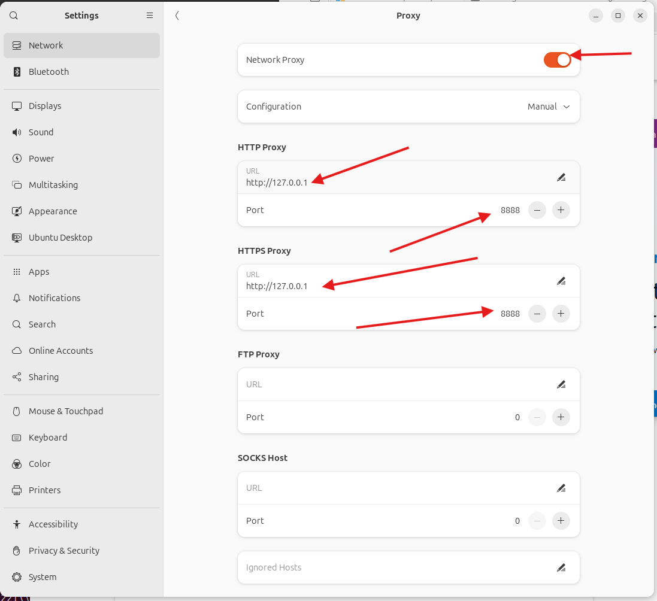
Task: Decrease the HTTPS Proxy port number
Action: (x=537, y=314)
